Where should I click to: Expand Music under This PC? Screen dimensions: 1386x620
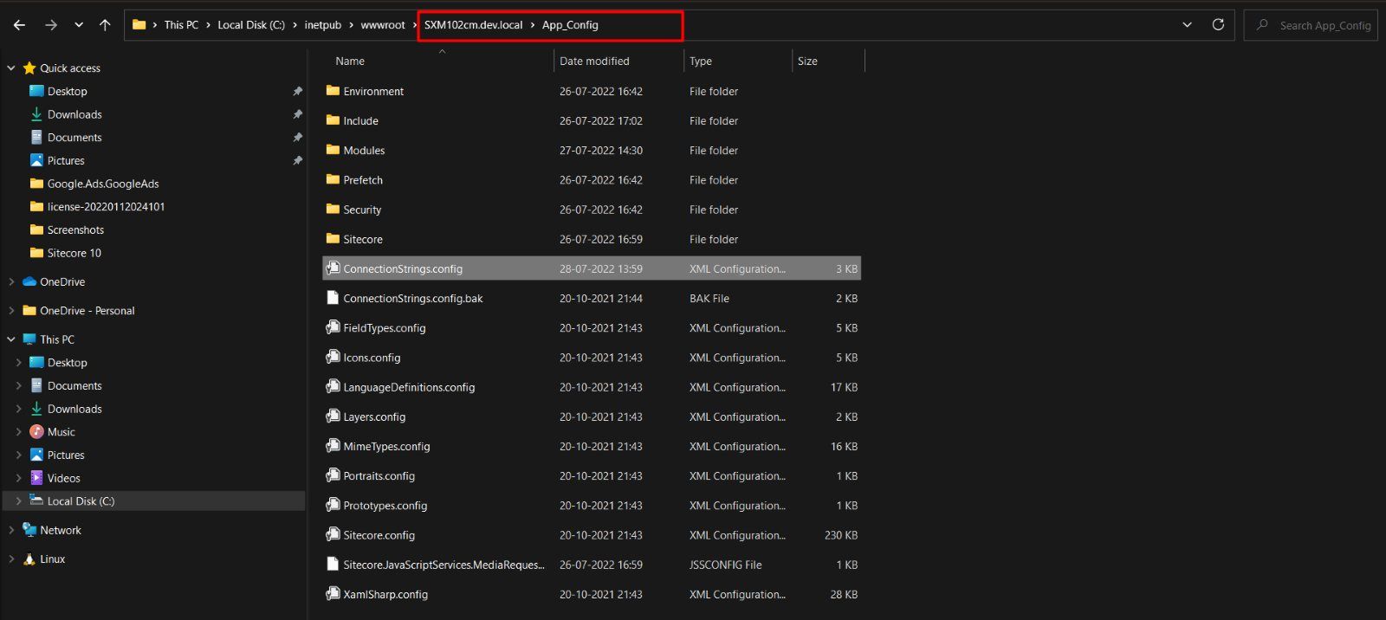(19, 432)
